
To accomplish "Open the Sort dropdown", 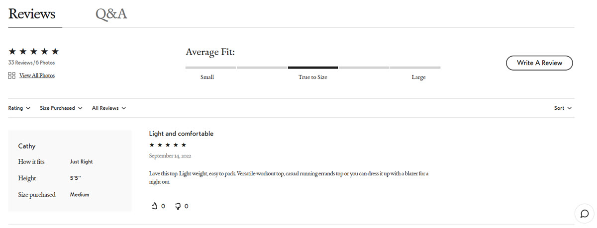I will coord(563,108).
